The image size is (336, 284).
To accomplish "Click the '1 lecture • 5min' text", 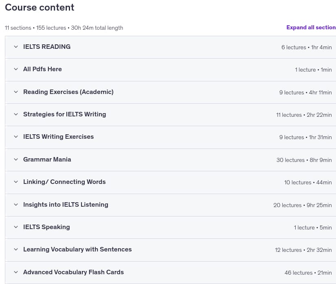I will point(313,227).
